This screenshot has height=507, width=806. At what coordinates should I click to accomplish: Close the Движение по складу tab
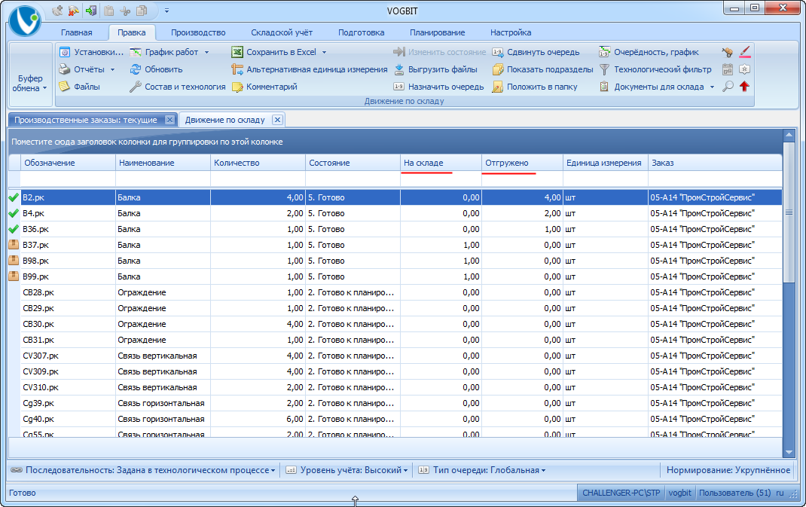tap(277, 120)
